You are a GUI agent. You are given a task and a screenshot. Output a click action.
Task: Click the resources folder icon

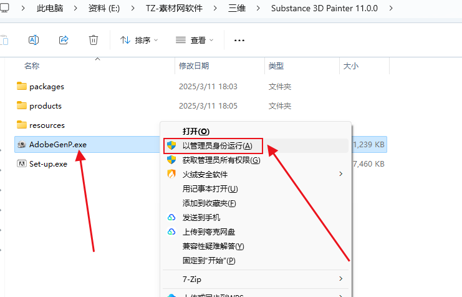pos(21,125)
